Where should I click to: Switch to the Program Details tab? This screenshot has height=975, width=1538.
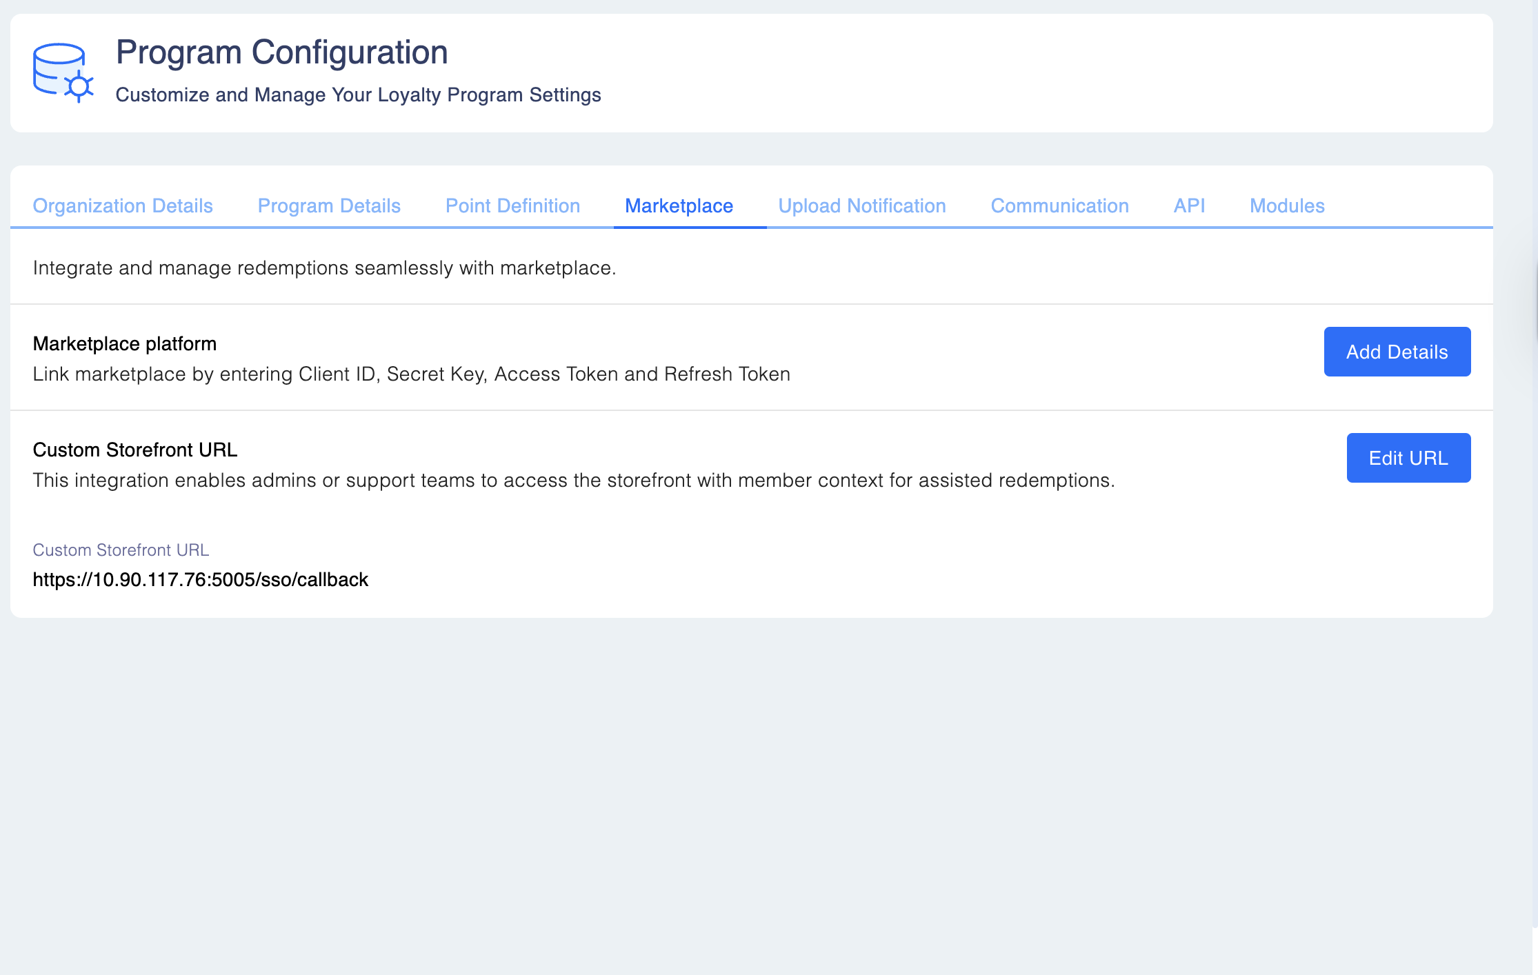(x=329, y=205)
